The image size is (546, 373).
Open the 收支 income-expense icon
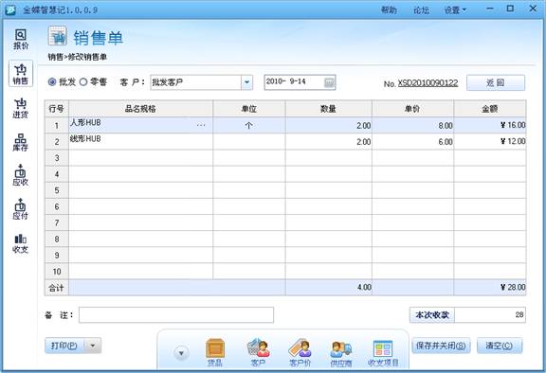(21, 243)
